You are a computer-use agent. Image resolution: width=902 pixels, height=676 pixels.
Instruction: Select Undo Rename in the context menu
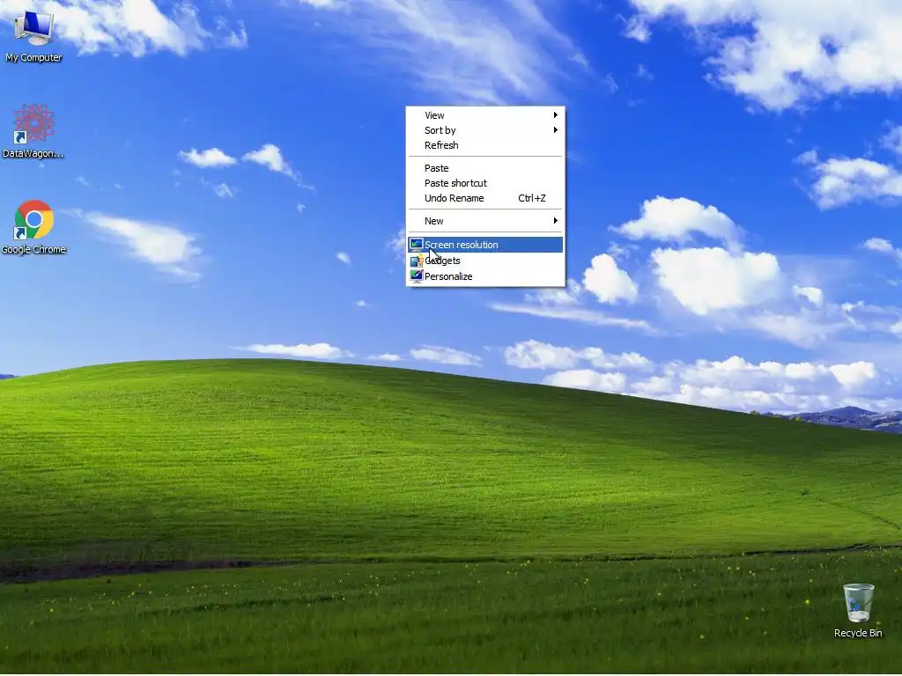[x=485, y=198]
